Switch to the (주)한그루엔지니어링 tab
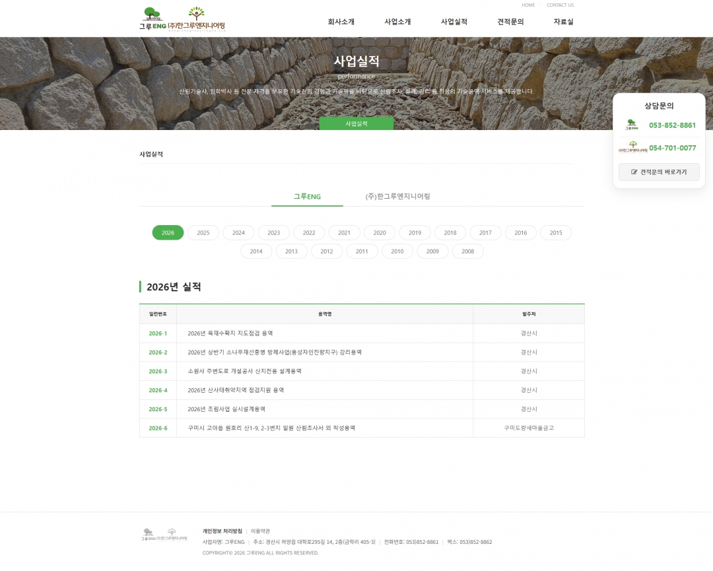Viewport: 713px width, 571px height. point(398,197)
